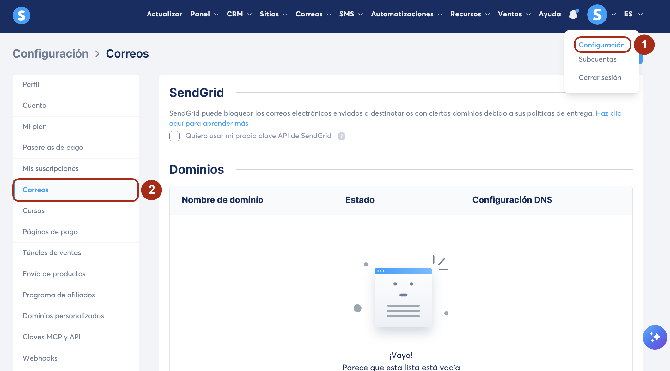Select Configuración in the account menu
The height and width of the screenshot is (371, 670).
pyautogui.click(x=601, y=45)
